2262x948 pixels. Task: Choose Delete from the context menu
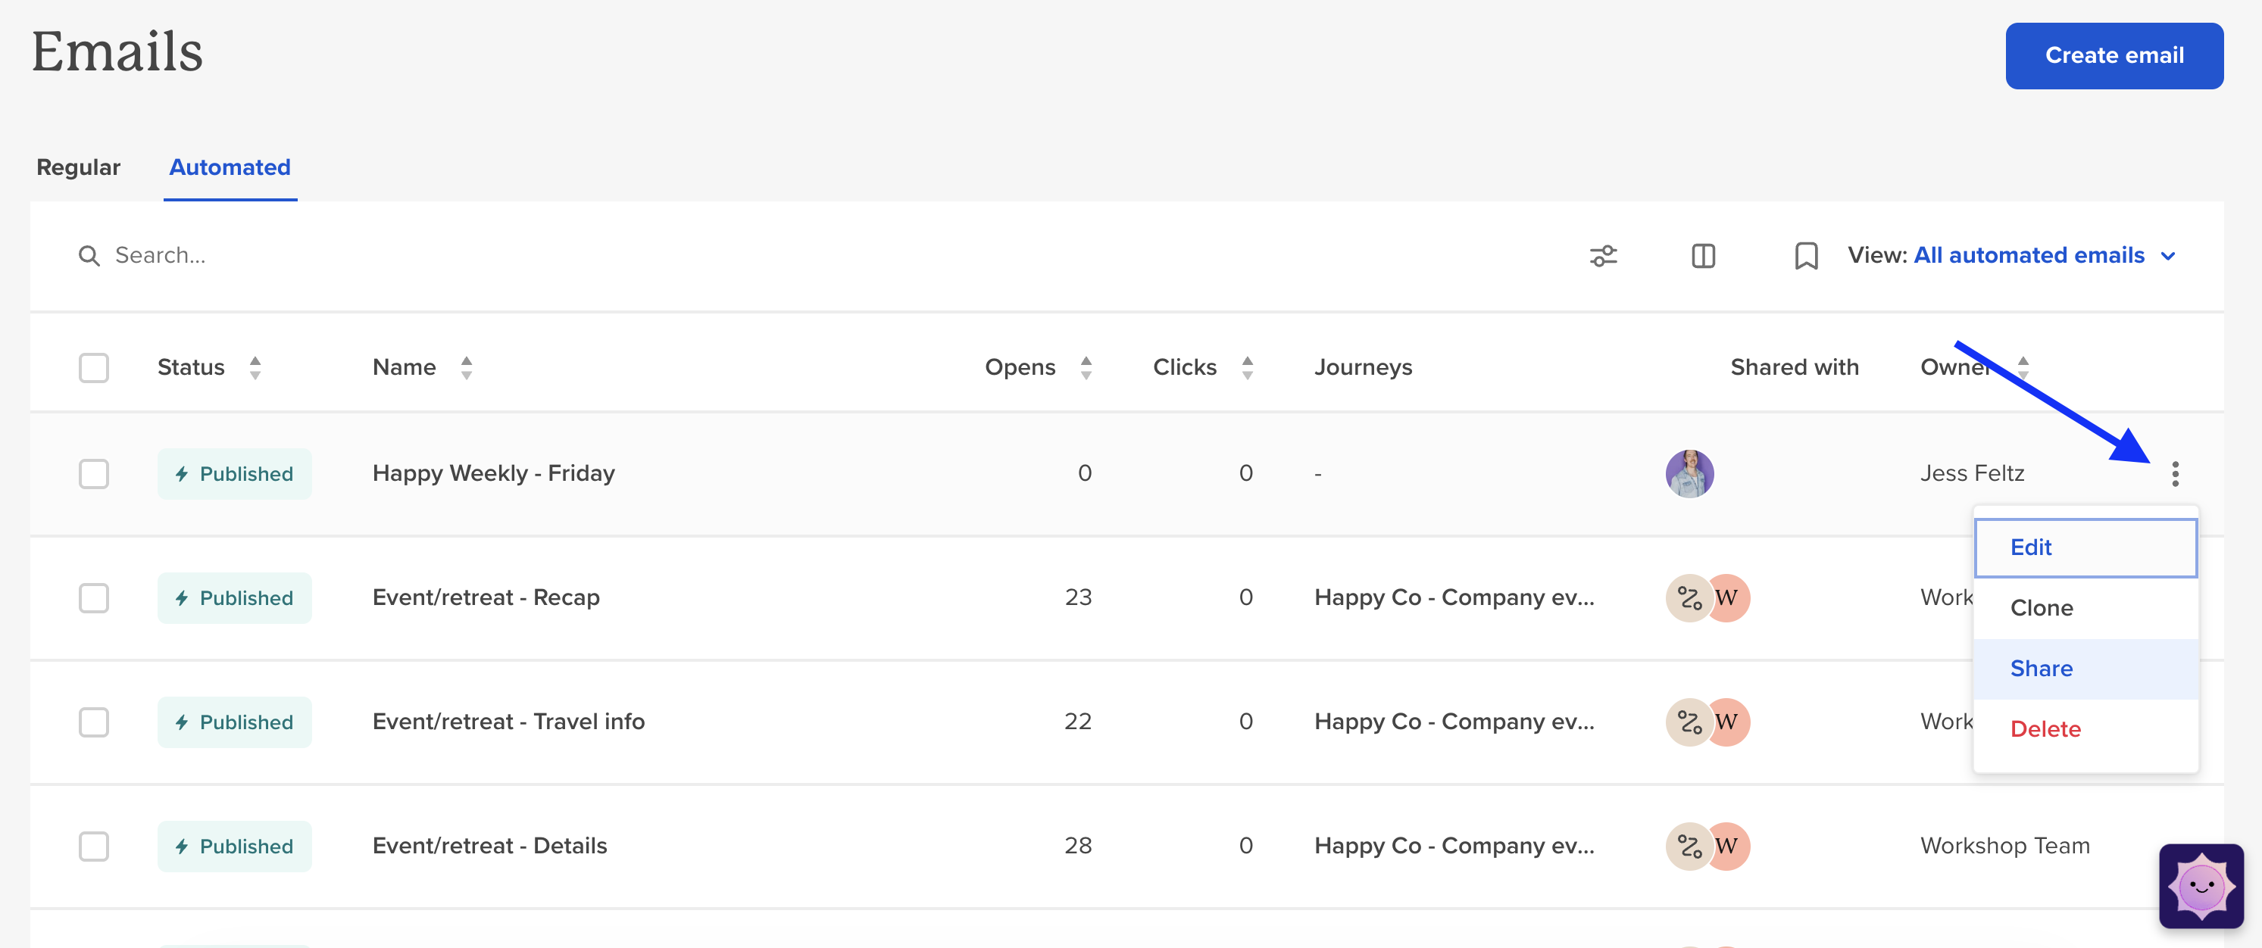[x=2085, y=729]
